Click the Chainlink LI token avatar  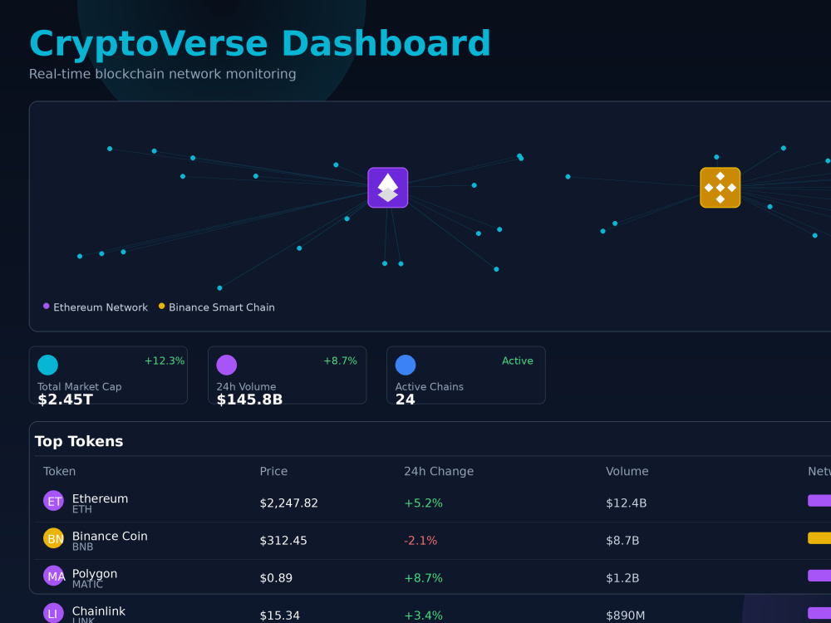click(53, 613)
